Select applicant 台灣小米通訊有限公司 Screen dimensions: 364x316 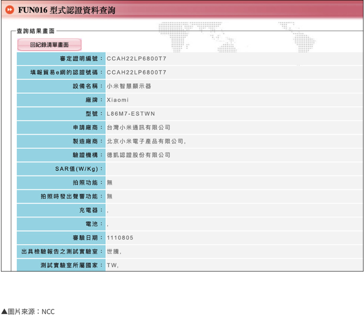click(x=139, y=127)
